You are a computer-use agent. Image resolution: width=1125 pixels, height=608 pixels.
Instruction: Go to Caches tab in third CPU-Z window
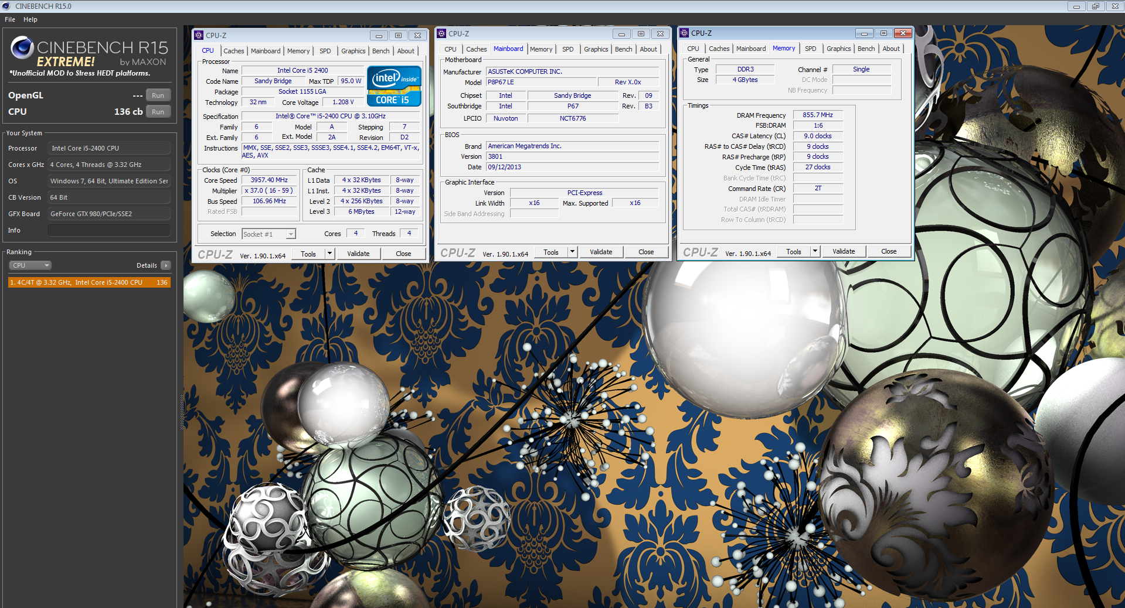tap(719, 49)
